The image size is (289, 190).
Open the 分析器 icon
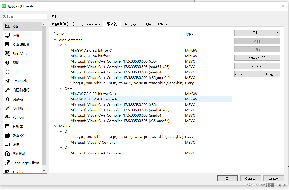7,126
